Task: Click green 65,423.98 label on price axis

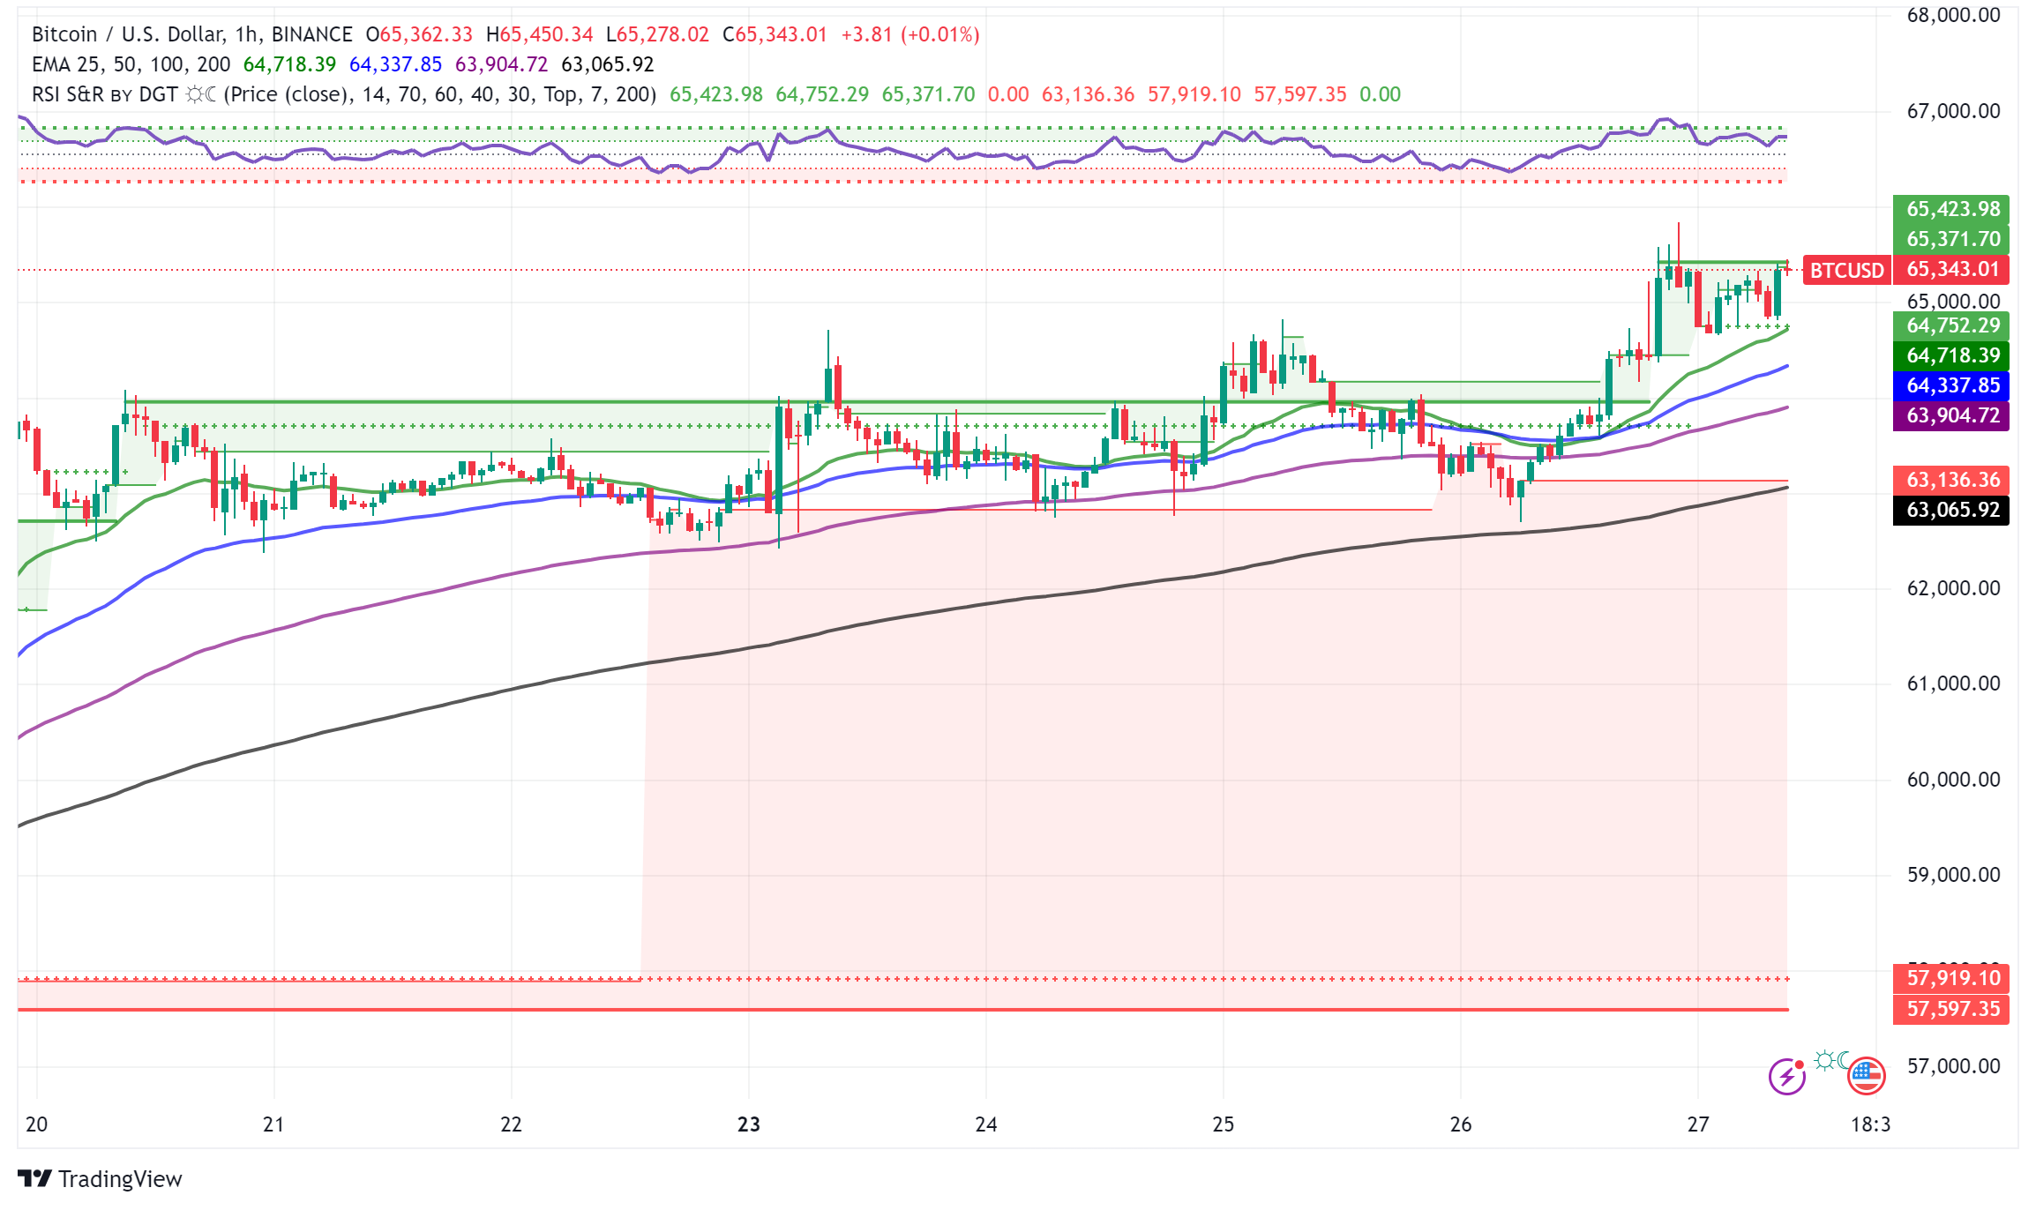Action: pos(1951,209)
